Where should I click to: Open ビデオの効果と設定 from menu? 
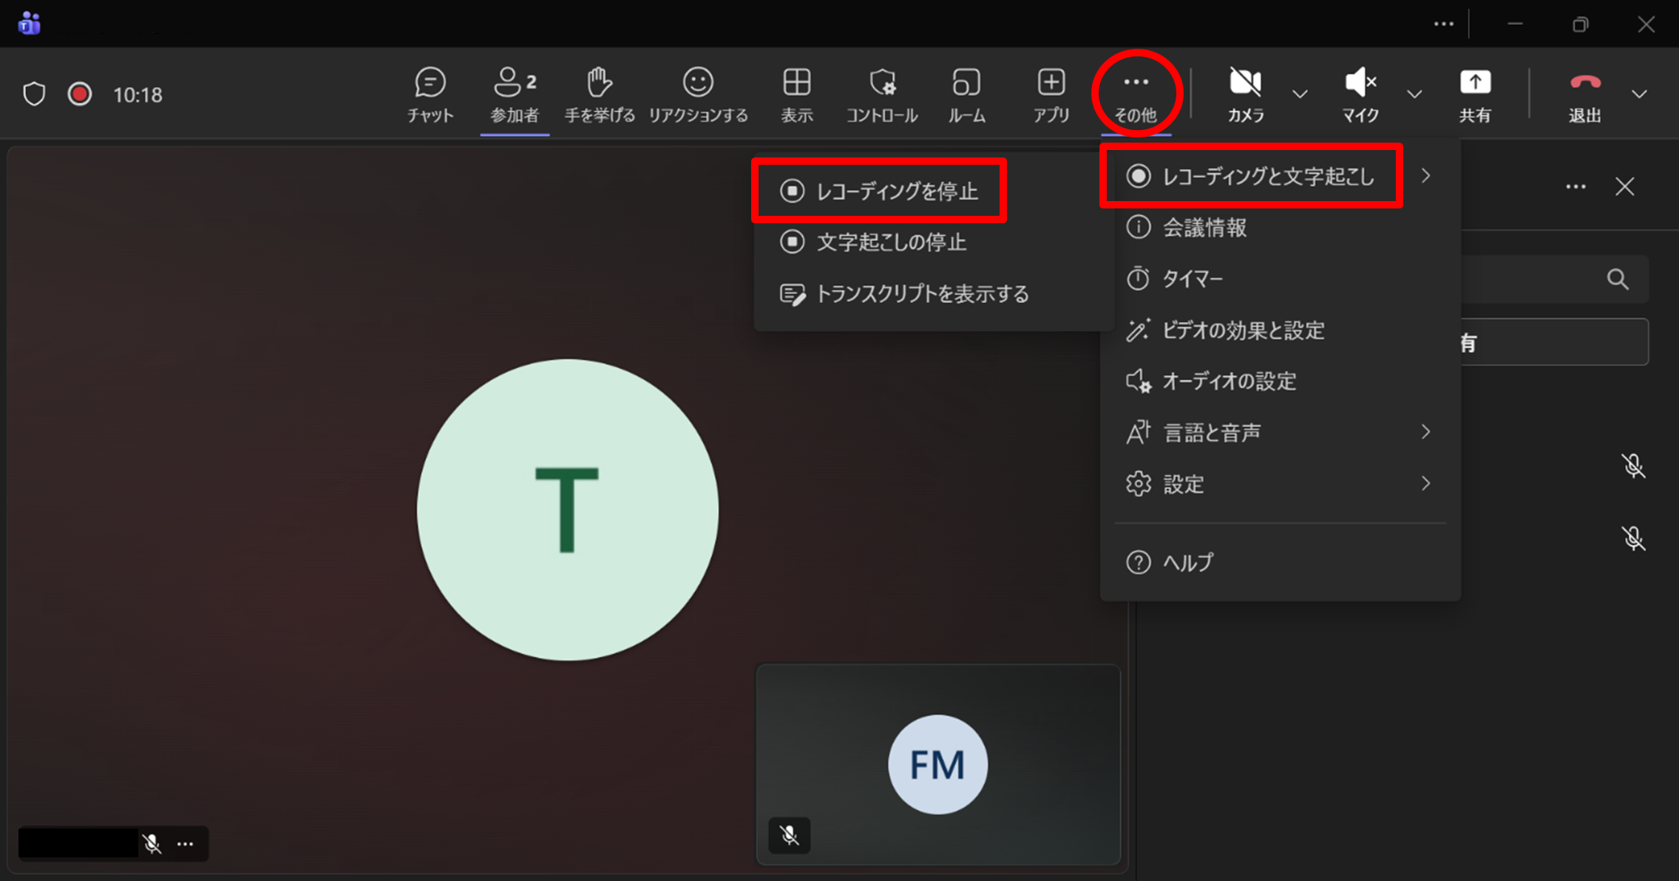(x=1243, y=330)
